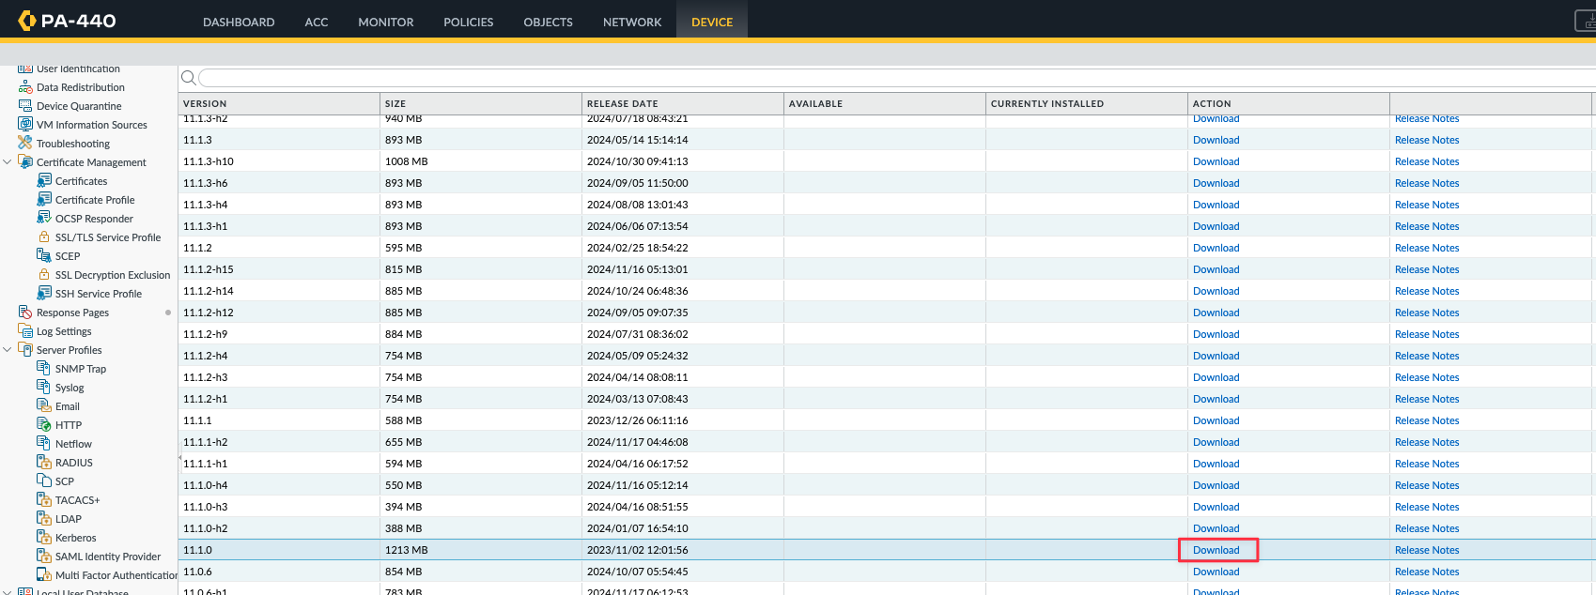Viewport: 1596px width, 595px height.
Task: Collapse the Server Profiles tree node
Action: [8, 350]
